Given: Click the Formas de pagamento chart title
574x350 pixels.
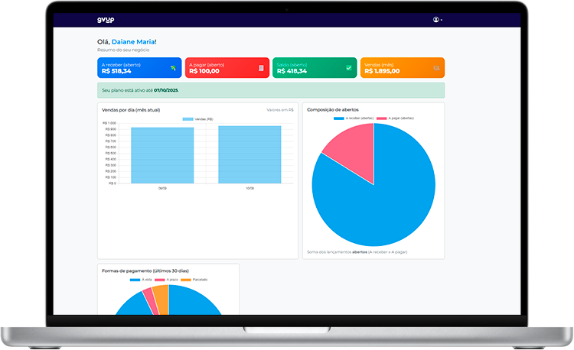Looking at the screenshot, I should (145, 271).
